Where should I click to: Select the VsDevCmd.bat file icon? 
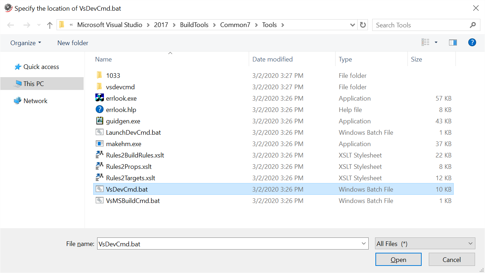(x=100, y=189)
